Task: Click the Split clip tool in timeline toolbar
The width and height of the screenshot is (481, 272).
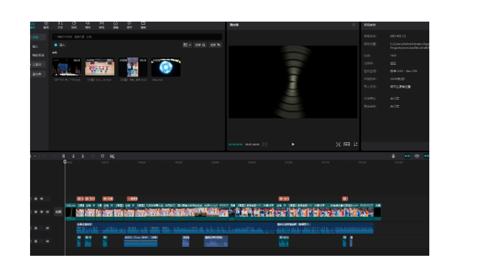Action: pyautogui.click(x=64, y=156)
